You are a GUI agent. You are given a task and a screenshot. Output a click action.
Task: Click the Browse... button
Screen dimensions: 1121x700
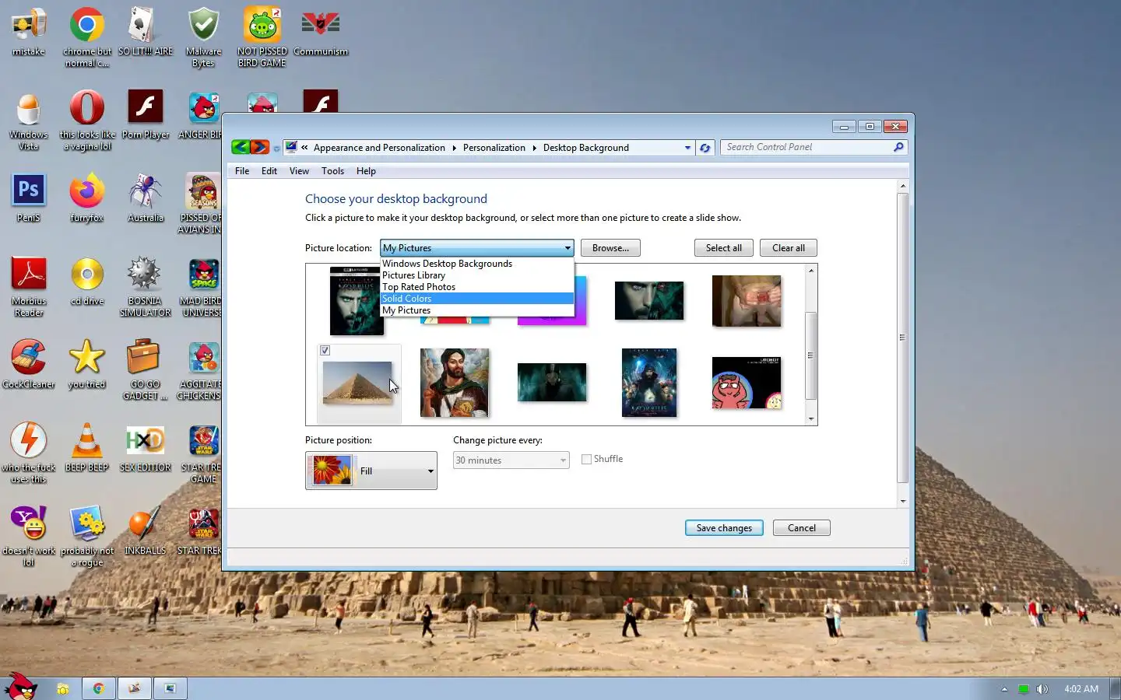[610, 248]
